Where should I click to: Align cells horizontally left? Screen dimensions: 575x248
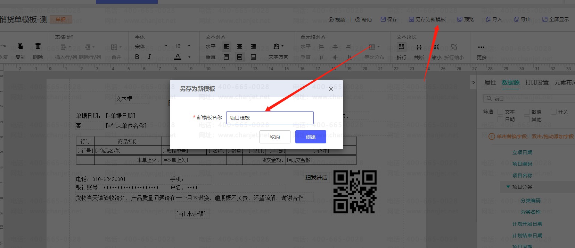[x=321, y=46]
